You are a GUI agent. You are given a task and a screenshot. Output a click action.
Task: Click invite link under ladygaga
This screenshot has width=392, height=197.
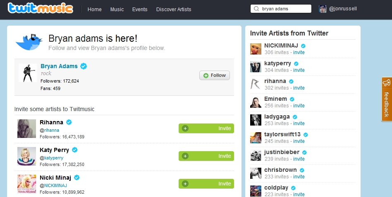(x=299, y=123)
